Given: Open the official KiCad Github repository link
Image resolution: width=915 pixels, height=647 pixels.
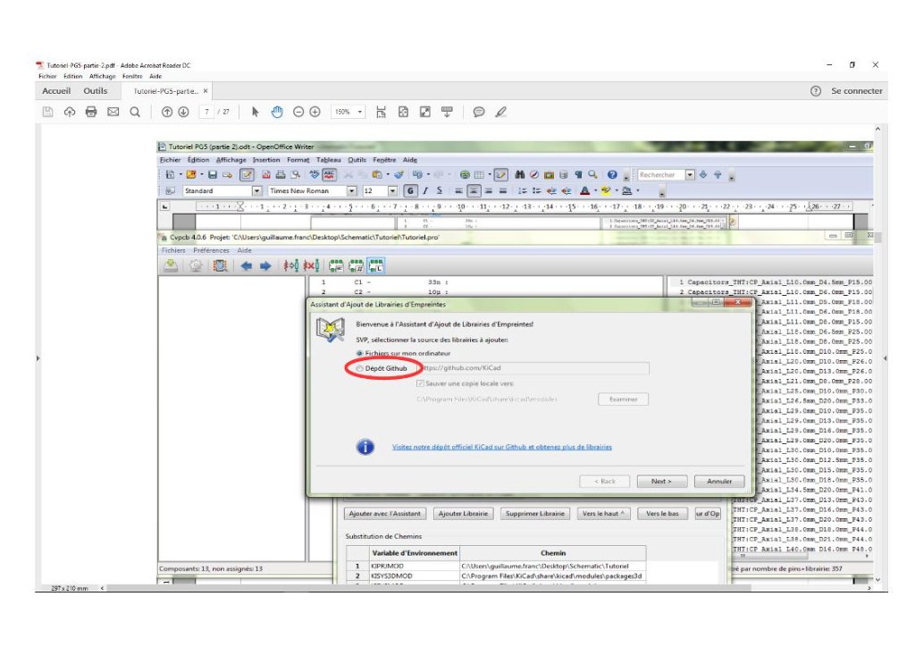Looking at the screenshot, I should 501,447.
